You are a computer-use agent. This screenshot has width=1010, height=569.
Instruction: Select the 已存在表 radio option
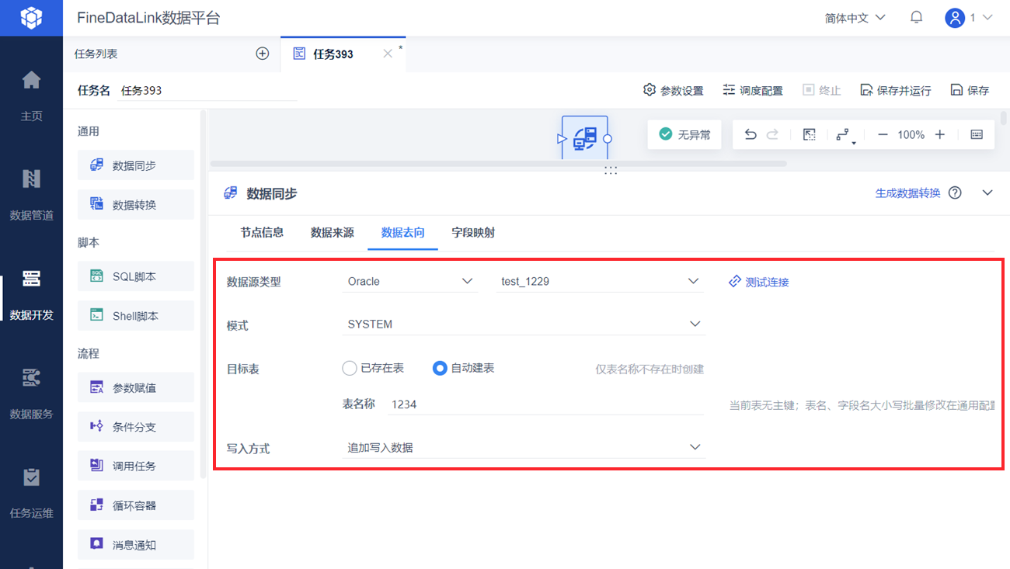pyautogui.click(x=373, y=368)
